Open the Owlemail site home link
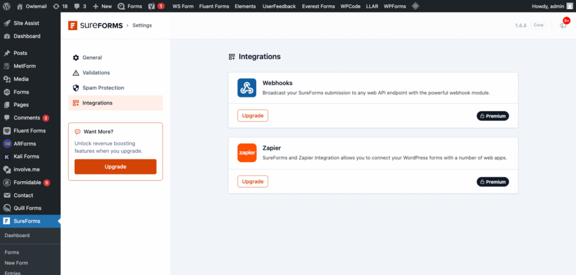The image size is (576, 275). [32, 6]
